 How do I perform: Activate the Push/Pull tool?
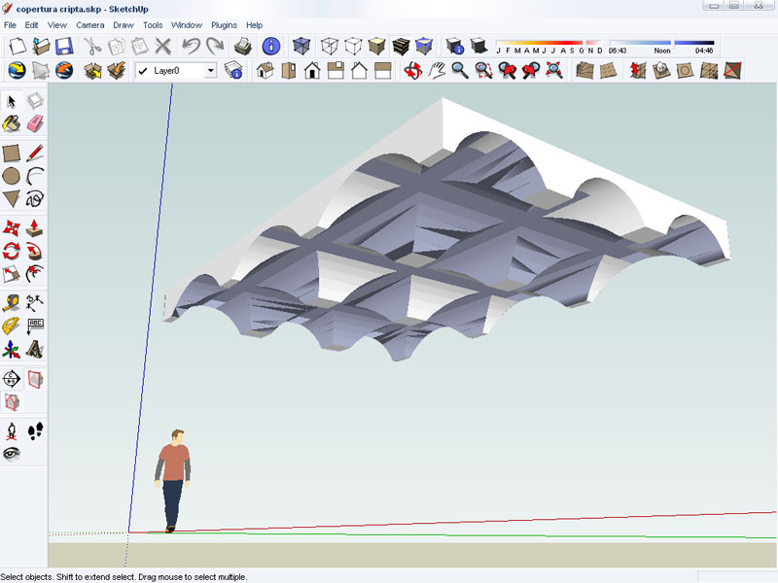(35, 228)
